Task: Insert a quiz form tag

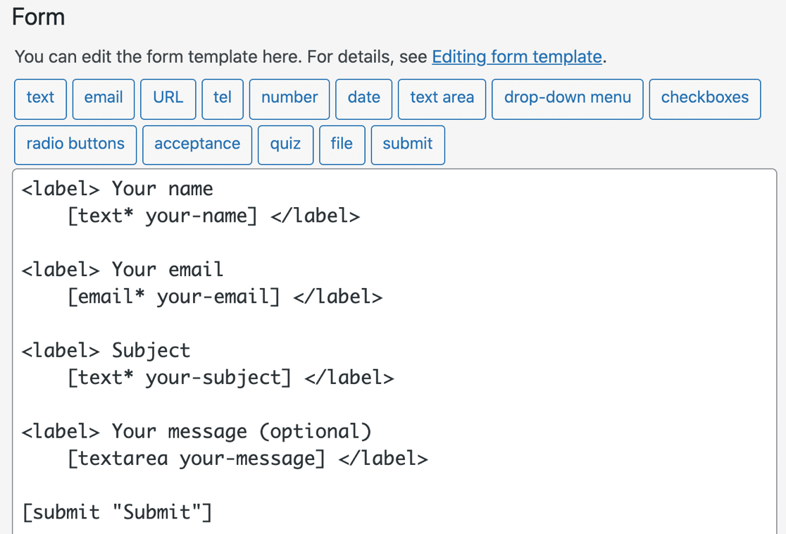Action: pos(285,144)
